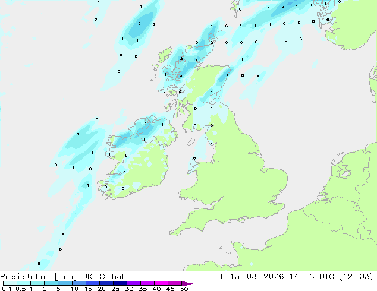Viewport: 377px width, 291px height.
Task: Click the legend label '35'
Action: (143, 289)
